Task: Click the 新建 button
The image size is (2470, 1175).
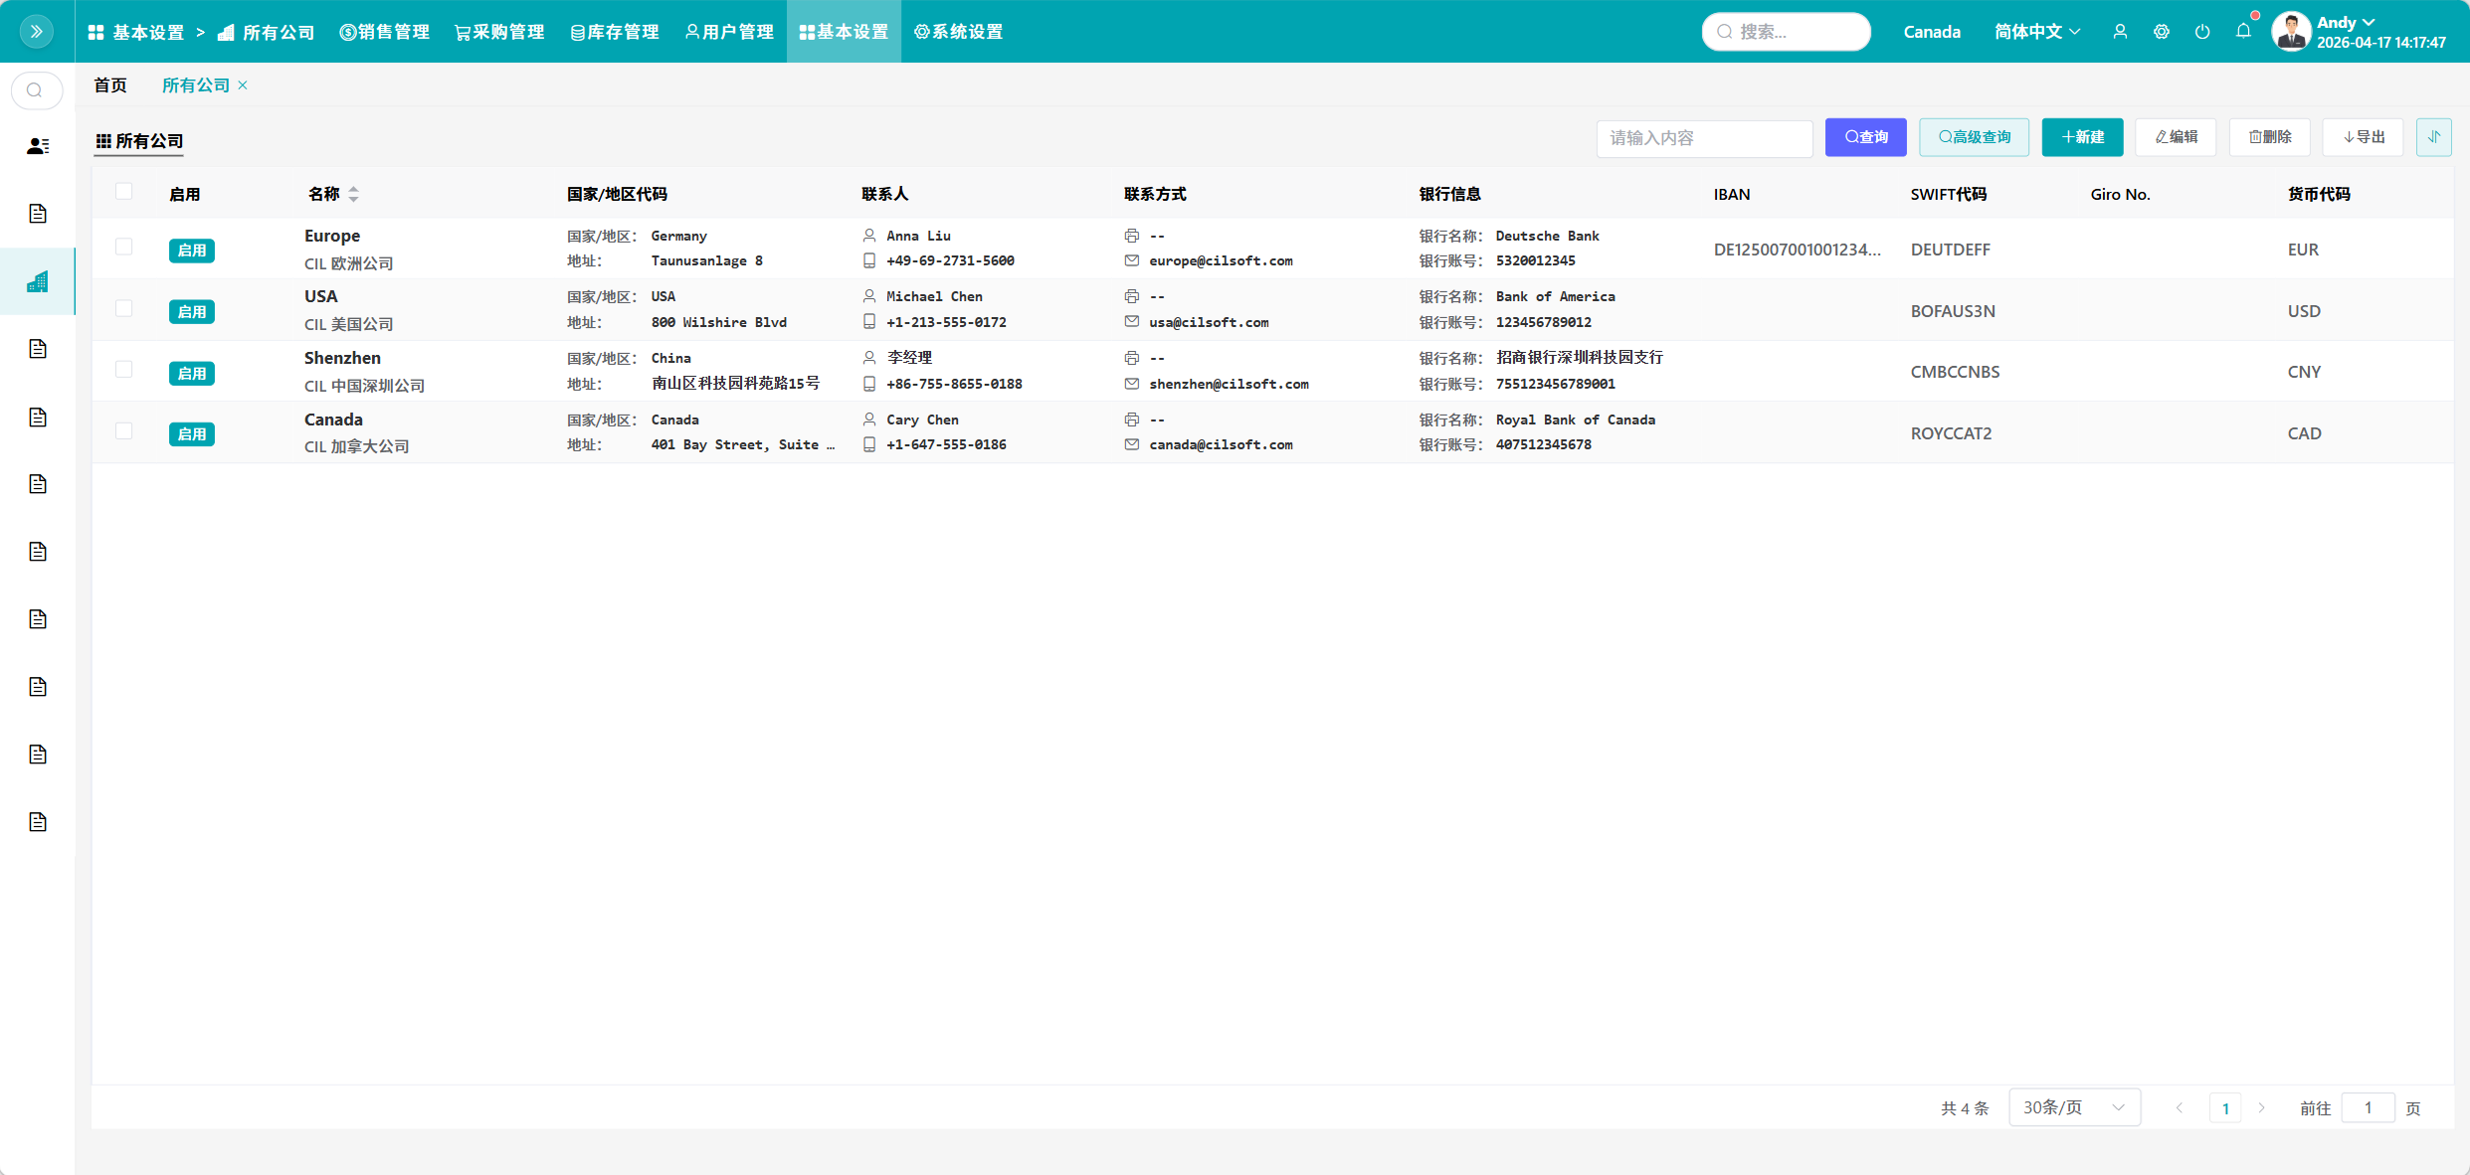Action: [x=2082, y=137]
